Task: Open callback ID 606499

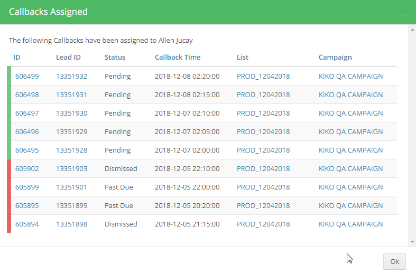Action: pyautogui.click(x=27, y=77)
